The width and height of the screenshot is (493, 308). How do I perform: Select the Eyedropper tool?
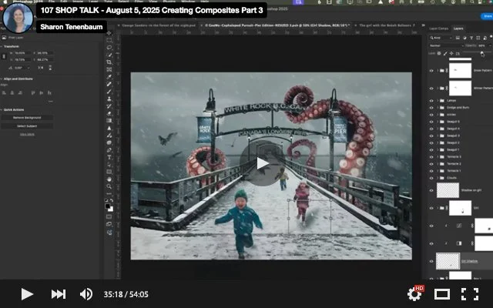[x=109, y=77]
